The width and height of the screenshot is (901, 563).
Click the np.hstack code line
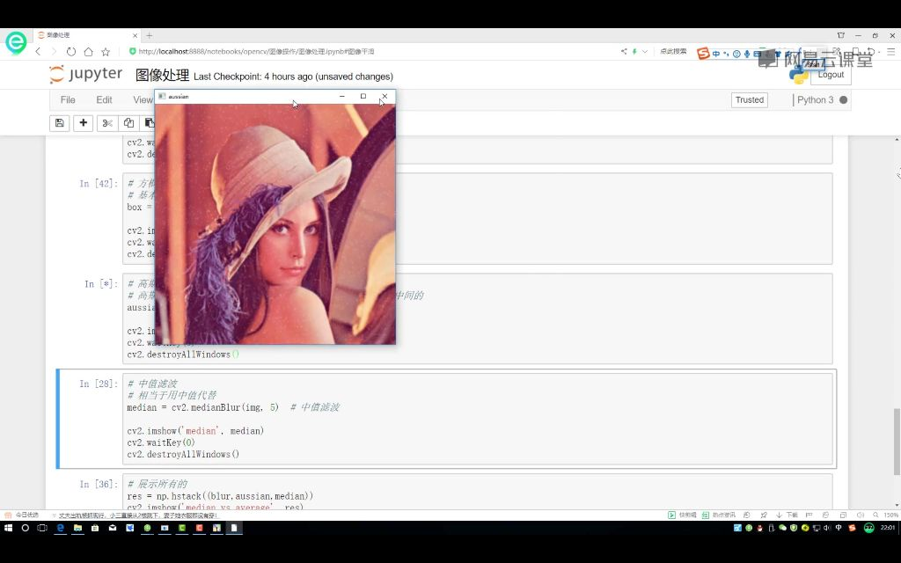220,496
